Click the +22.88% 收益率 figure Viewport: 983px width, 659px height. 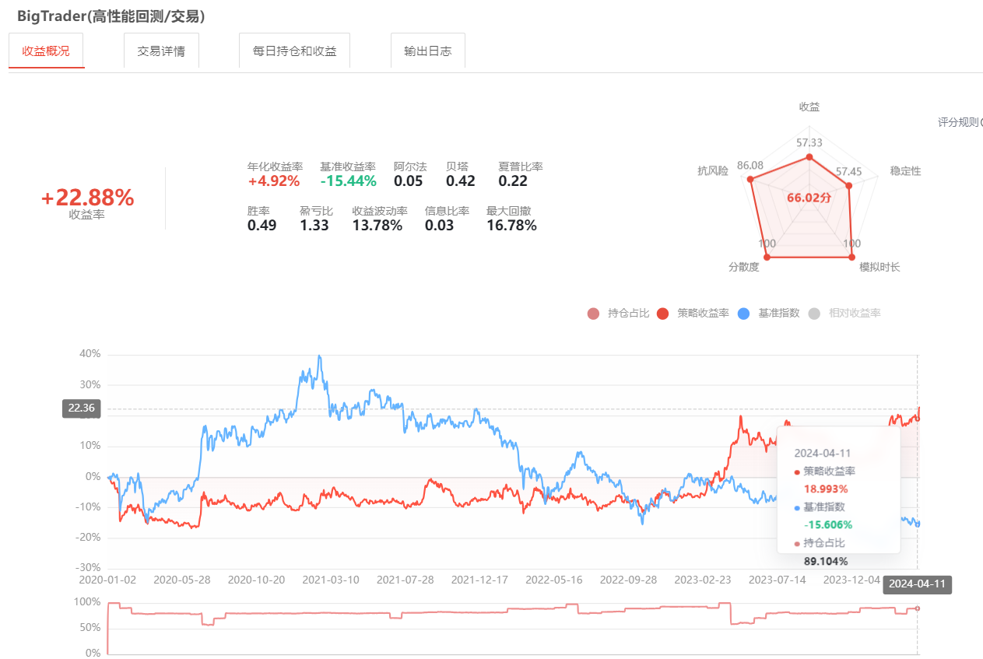(87, 198)
